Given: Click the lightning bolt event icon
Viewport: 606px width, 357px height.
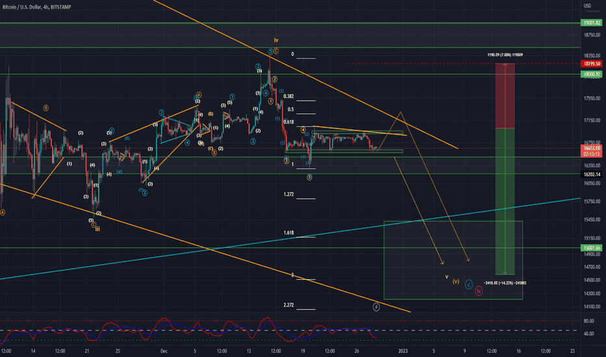Looking at the screenshot, I should 376,307.
